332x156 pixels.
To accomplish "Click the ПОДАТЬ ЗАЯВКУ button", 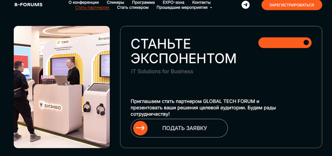I will coord(179,128).
